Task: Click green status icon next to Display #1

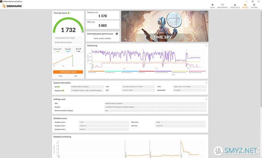Action: tap(63, 90)
